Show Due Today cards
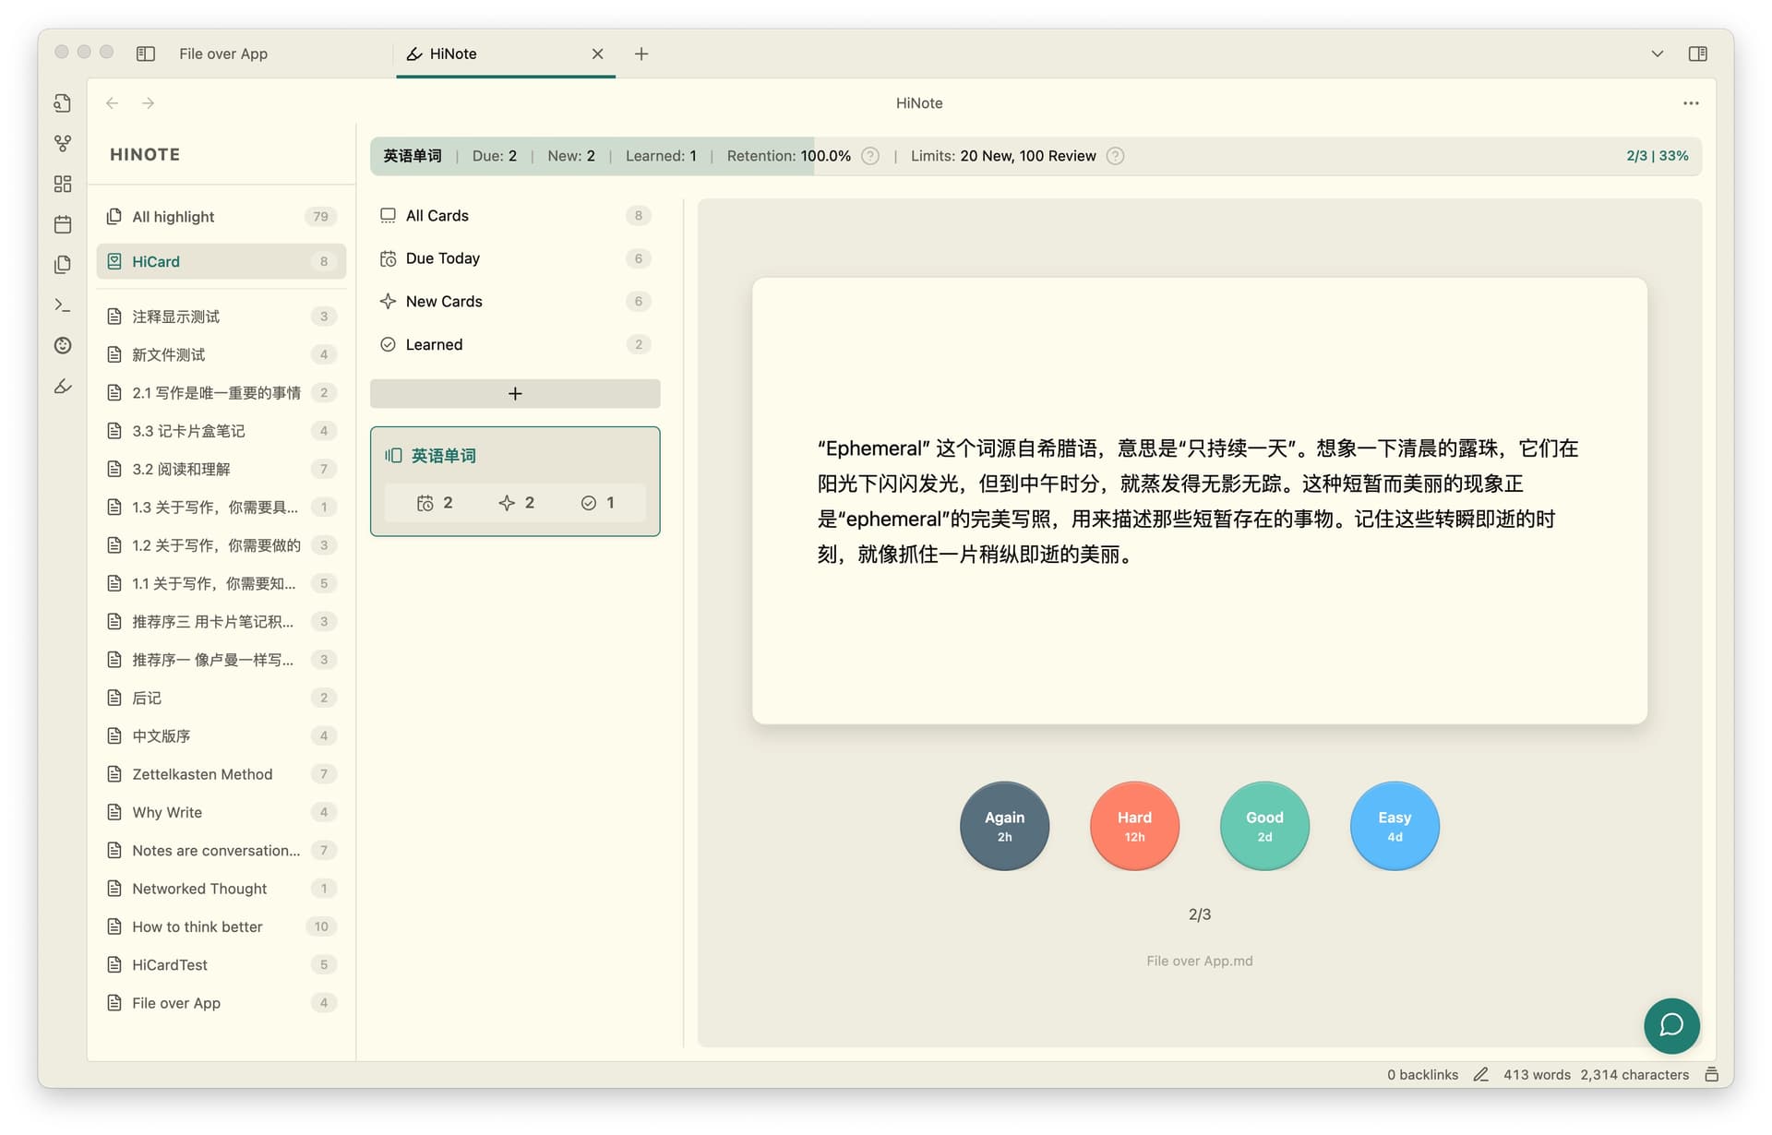The height and width of the screenshot is (1135, 1772). (515, 258)
